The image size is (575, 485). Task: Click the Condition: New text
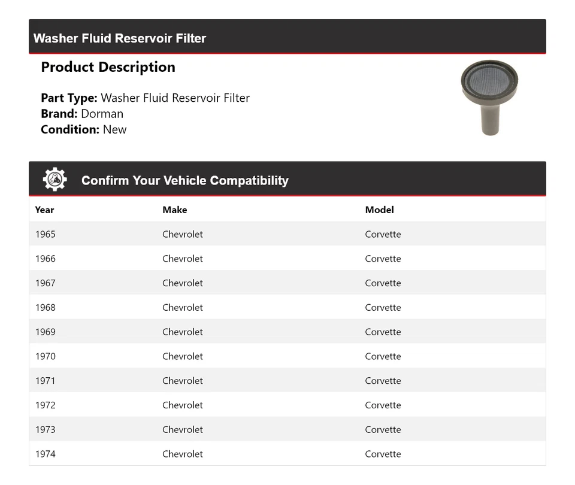click(83, 129)
